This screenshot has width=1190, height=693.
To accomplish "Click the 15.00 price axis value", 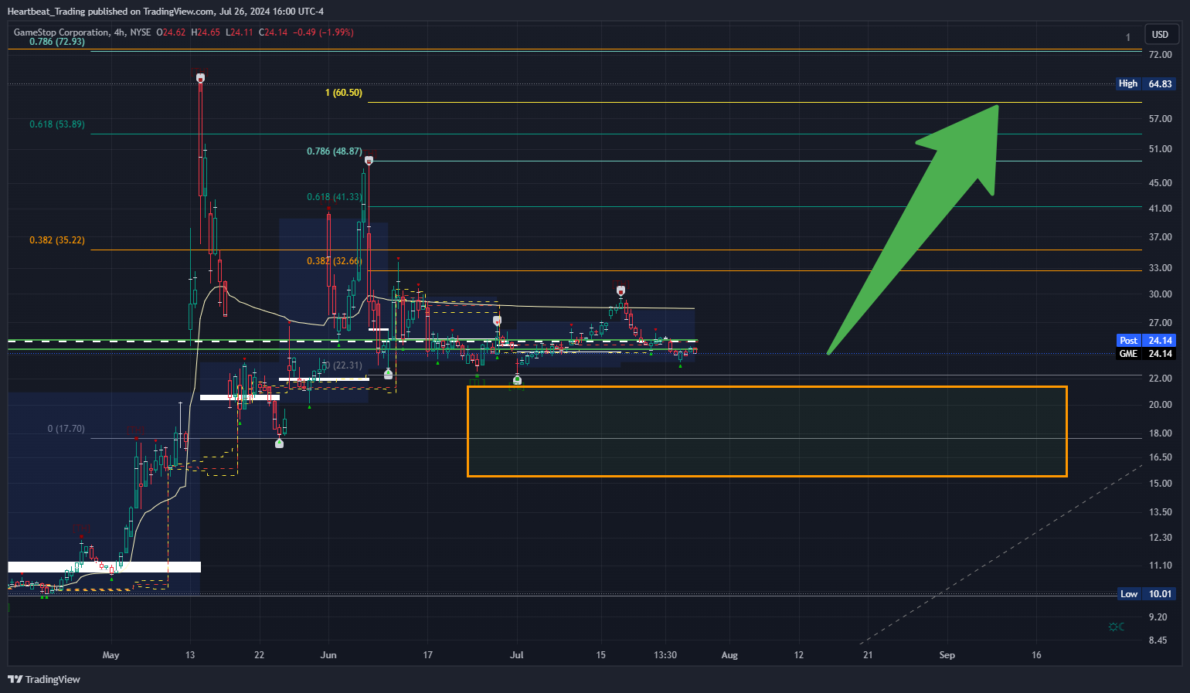I will [x=1161, y=484].
